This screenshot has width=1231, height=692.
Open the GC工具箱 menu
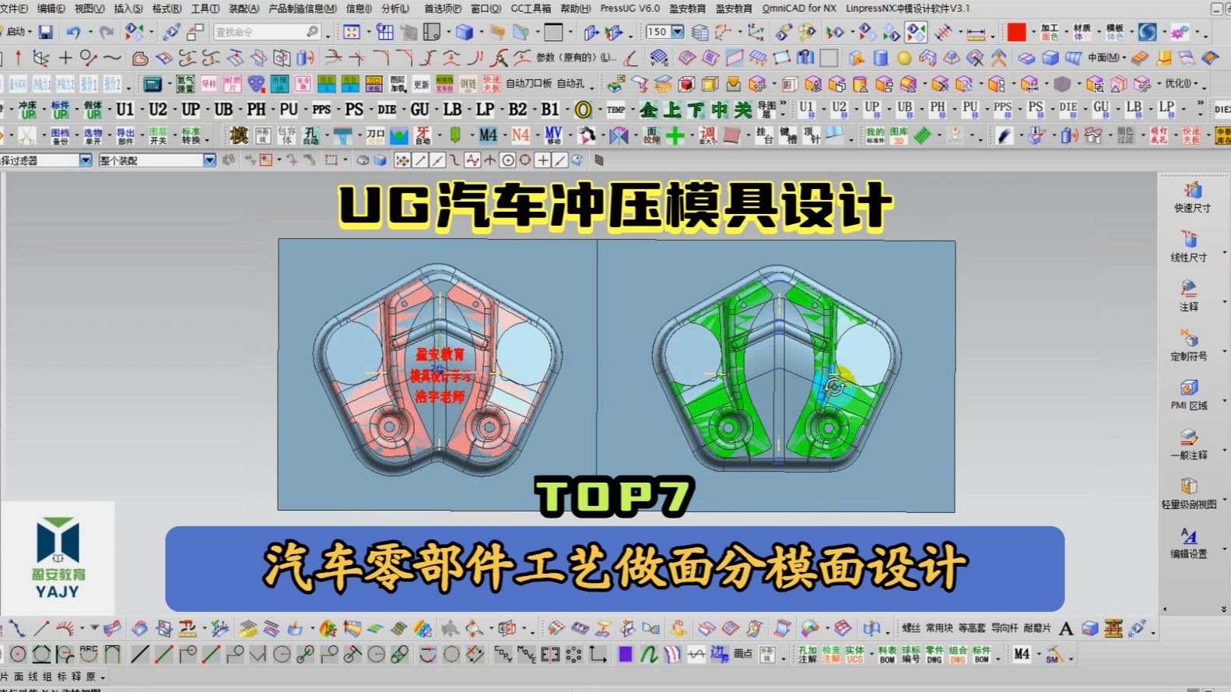(x=531, y=8)
